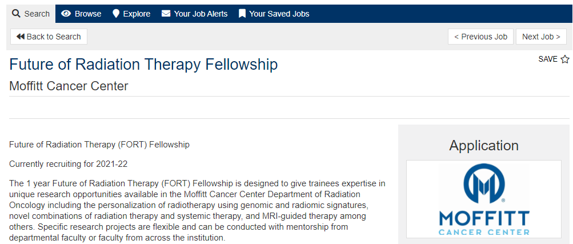Click the star icon next to SAVE
Screen dimensions: 573x244
(565, 59)
